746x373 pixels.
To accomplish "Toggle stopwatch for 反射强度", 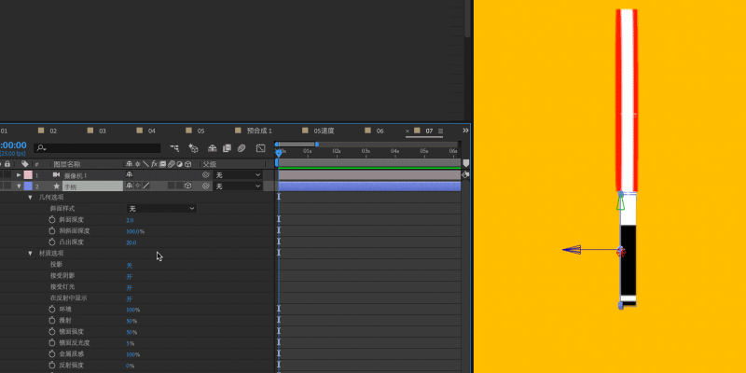I will coord(52,365).
